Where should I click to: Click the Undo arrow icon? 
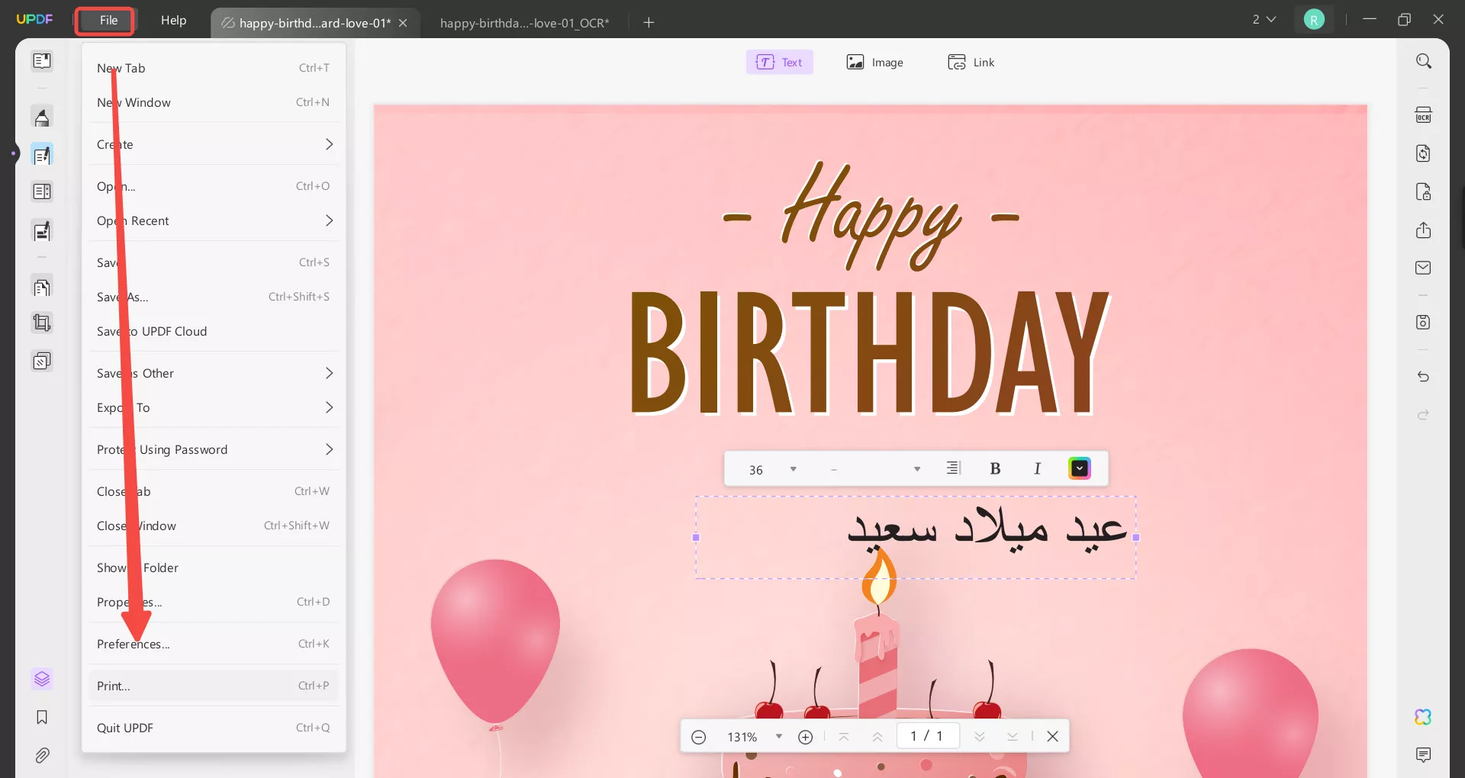point(1422,377)
